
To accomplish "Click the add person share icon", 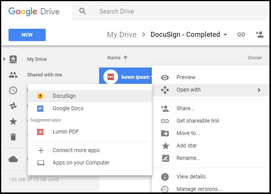I will 259,35.
